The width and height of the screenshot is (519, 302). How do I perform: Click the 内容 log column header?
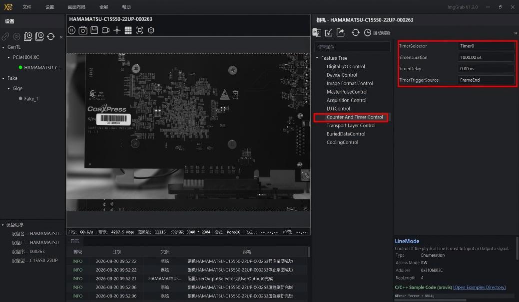[247, 252]
